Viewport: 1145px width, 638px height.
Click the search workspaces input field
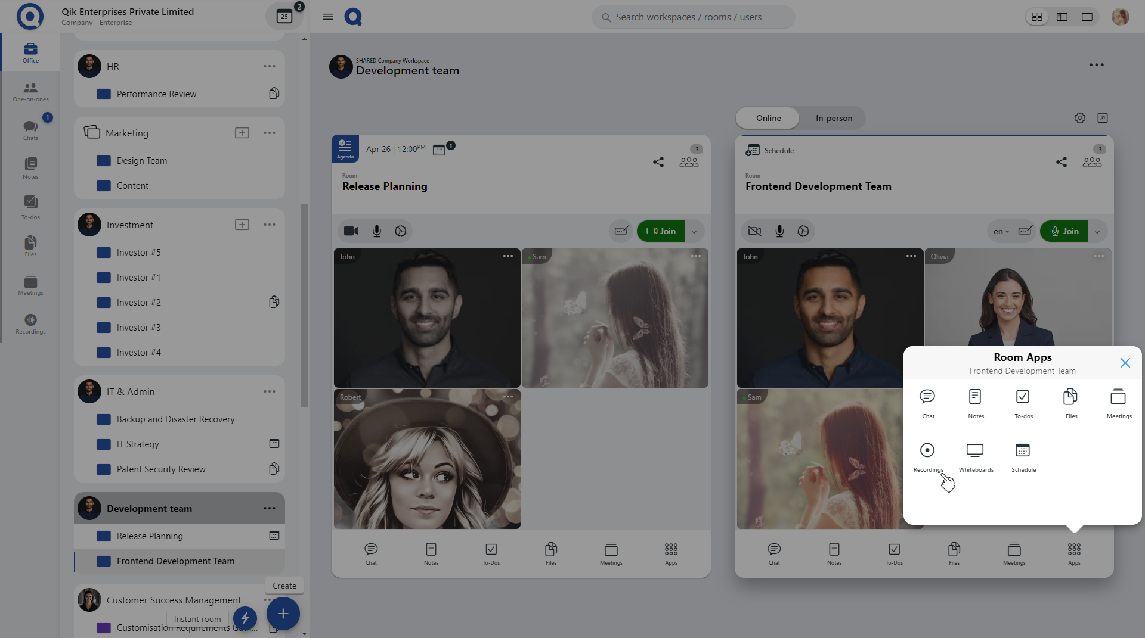click(692, 17)
